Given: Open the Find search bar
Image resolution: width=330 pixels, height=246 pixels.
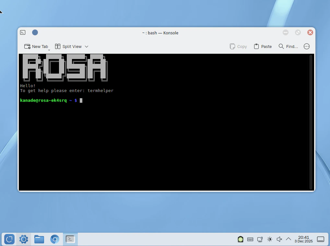Looking at the screenshot, I should 288,46.
